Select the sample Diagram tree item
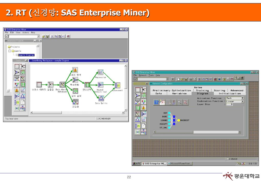 (26, 55)
